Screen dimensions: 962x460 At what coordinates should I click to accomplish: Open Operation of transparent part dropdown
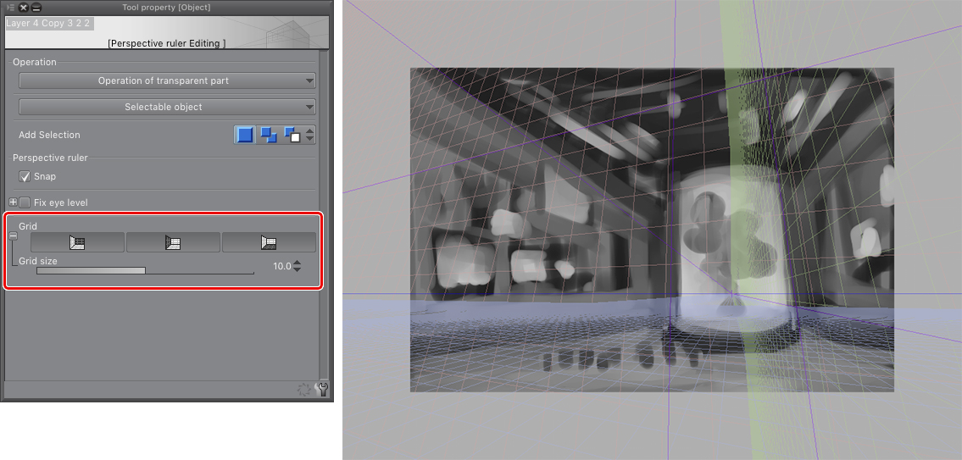167,80
